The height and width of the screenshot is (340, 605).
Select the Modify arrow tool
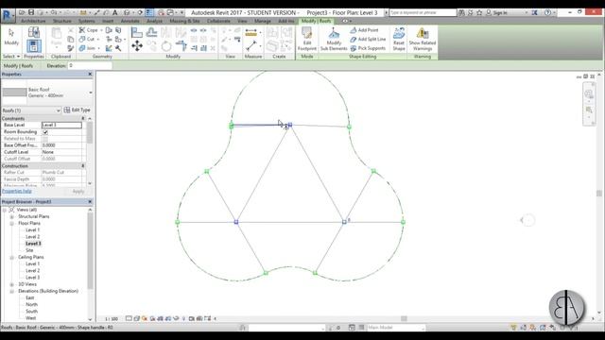pyautogui.click(x=11, y=37)
